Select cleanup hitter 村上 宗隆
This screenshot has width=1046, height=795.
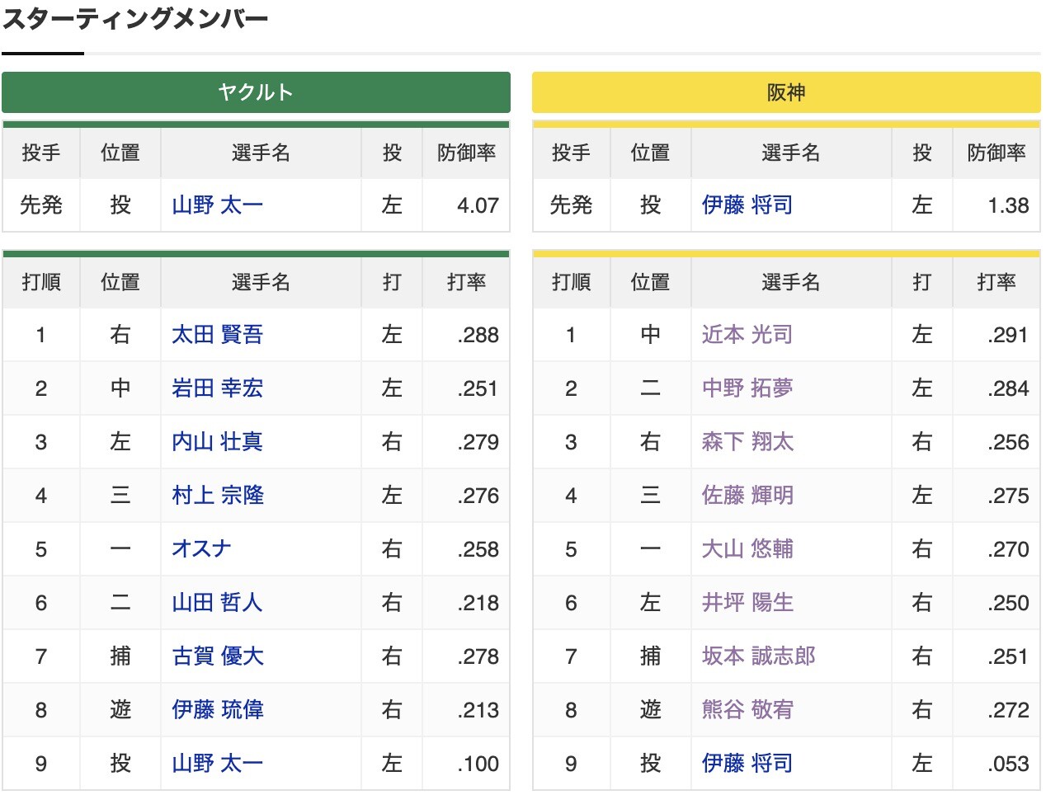tap(215, 495)
